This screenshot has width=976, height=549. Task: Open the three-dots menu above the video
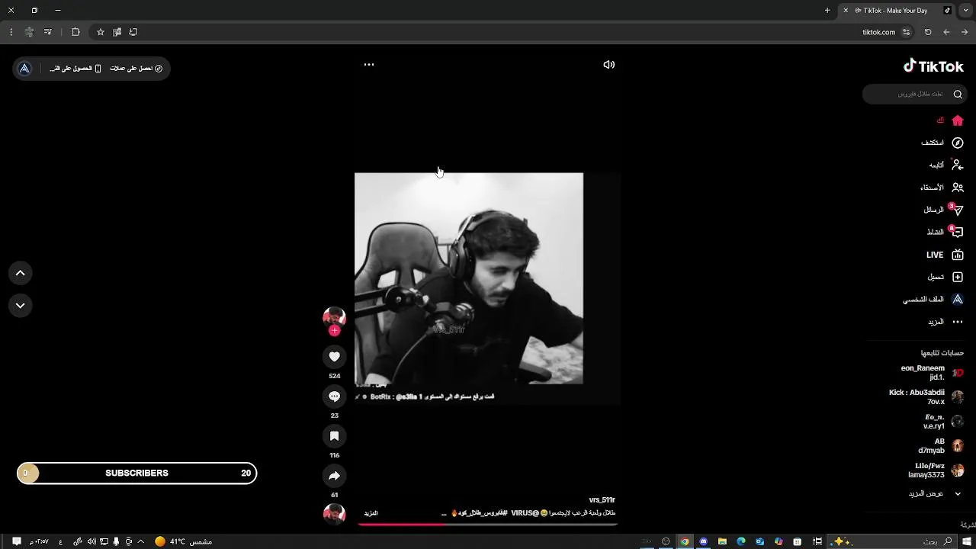pos(369,65)
